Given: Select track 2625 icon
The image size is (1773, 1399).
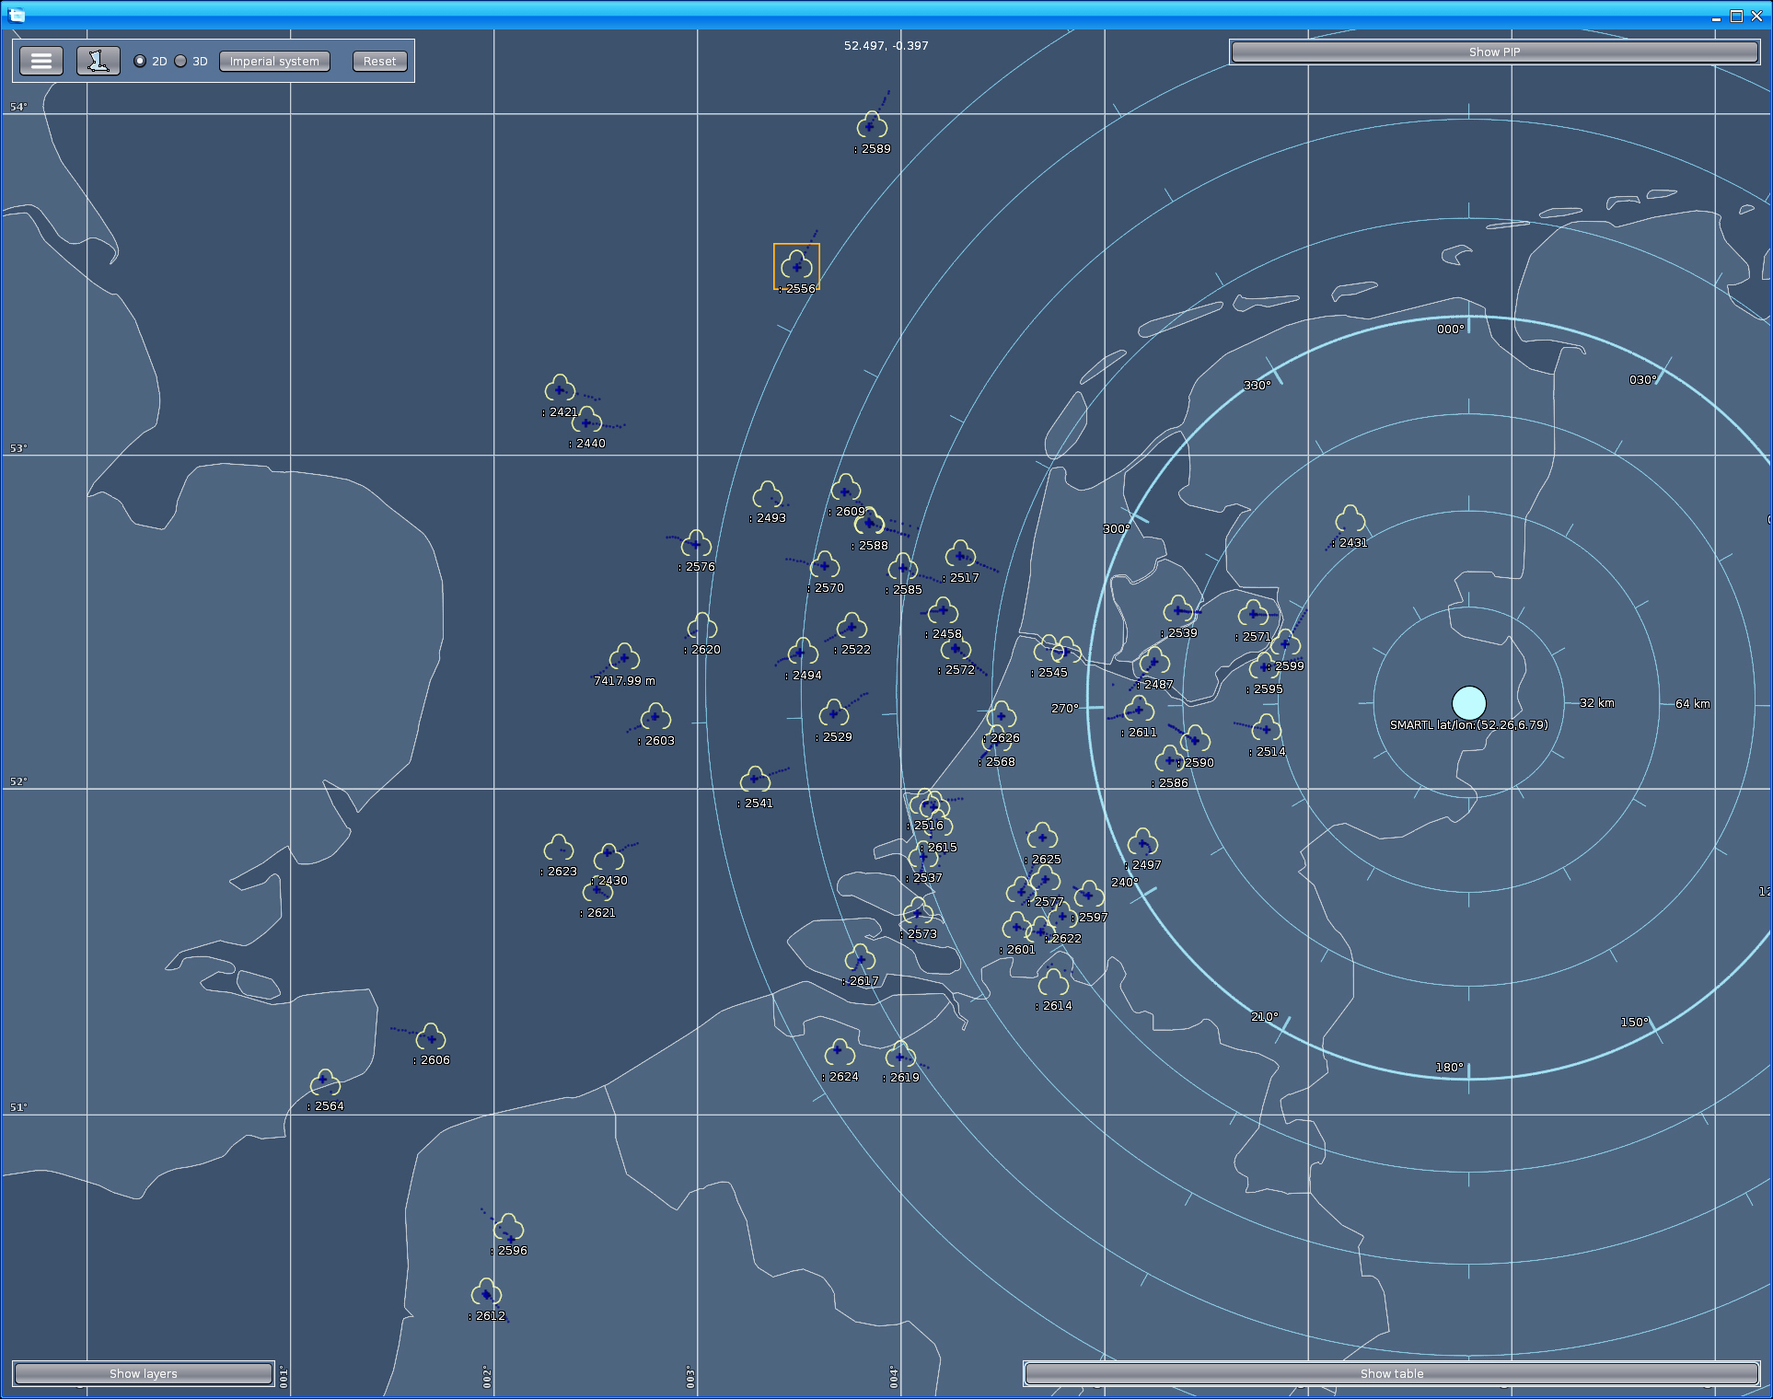Looking at the screenshot, I should pyautogui.click(x=1042, y=837).
